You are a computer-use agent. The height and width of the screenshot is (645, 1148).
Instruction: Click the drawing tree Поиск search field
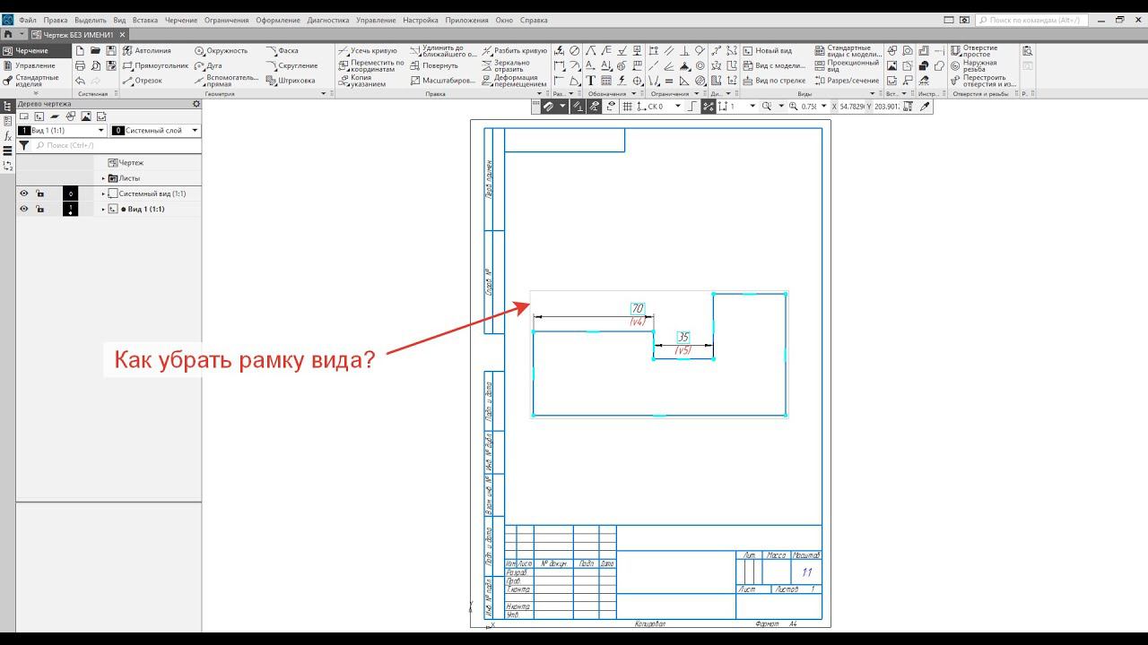[x=117, y=145]
